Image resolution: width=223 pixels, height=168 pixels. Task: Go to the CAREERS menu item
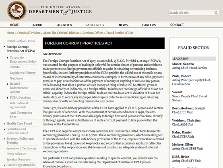coord(149,25)
